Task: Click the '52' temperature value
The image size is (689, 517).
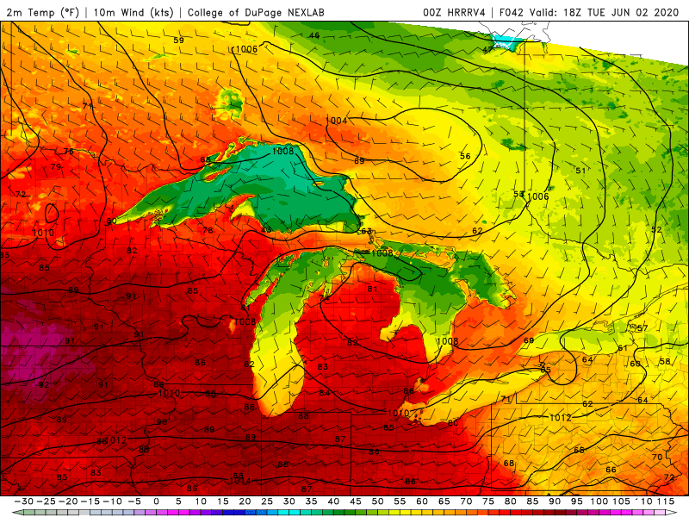Action: pos(656,229)
